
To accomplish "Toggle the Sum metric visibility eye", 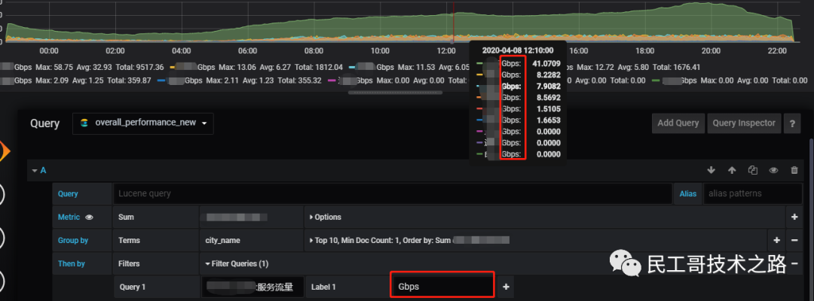I will point(89,217).
